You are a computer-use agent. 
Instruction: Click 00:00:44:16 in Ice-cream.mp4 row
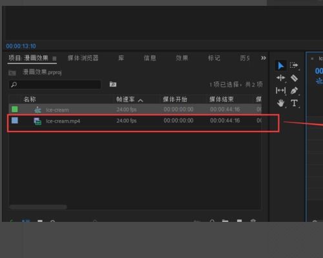[x=225, y=121]
